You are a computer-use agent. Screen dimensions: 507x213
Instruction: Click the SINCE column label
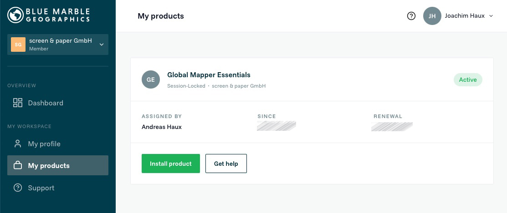[267, 116]
